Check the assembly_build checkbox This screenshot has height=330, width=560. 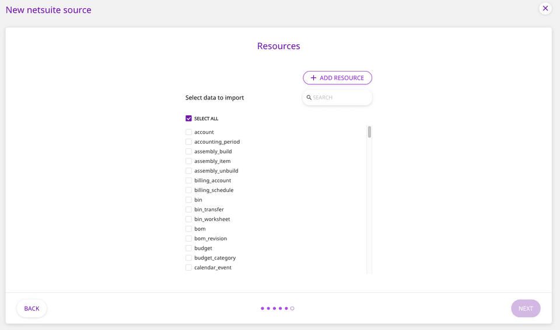point(188,151)
